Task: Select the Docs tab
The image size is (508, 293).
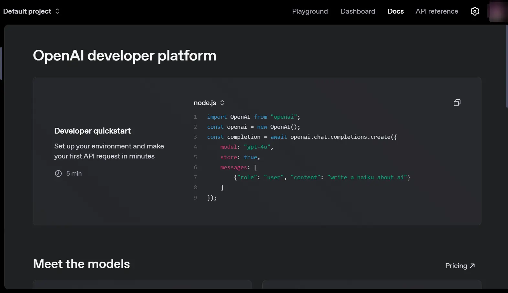Action: (395, 11)
